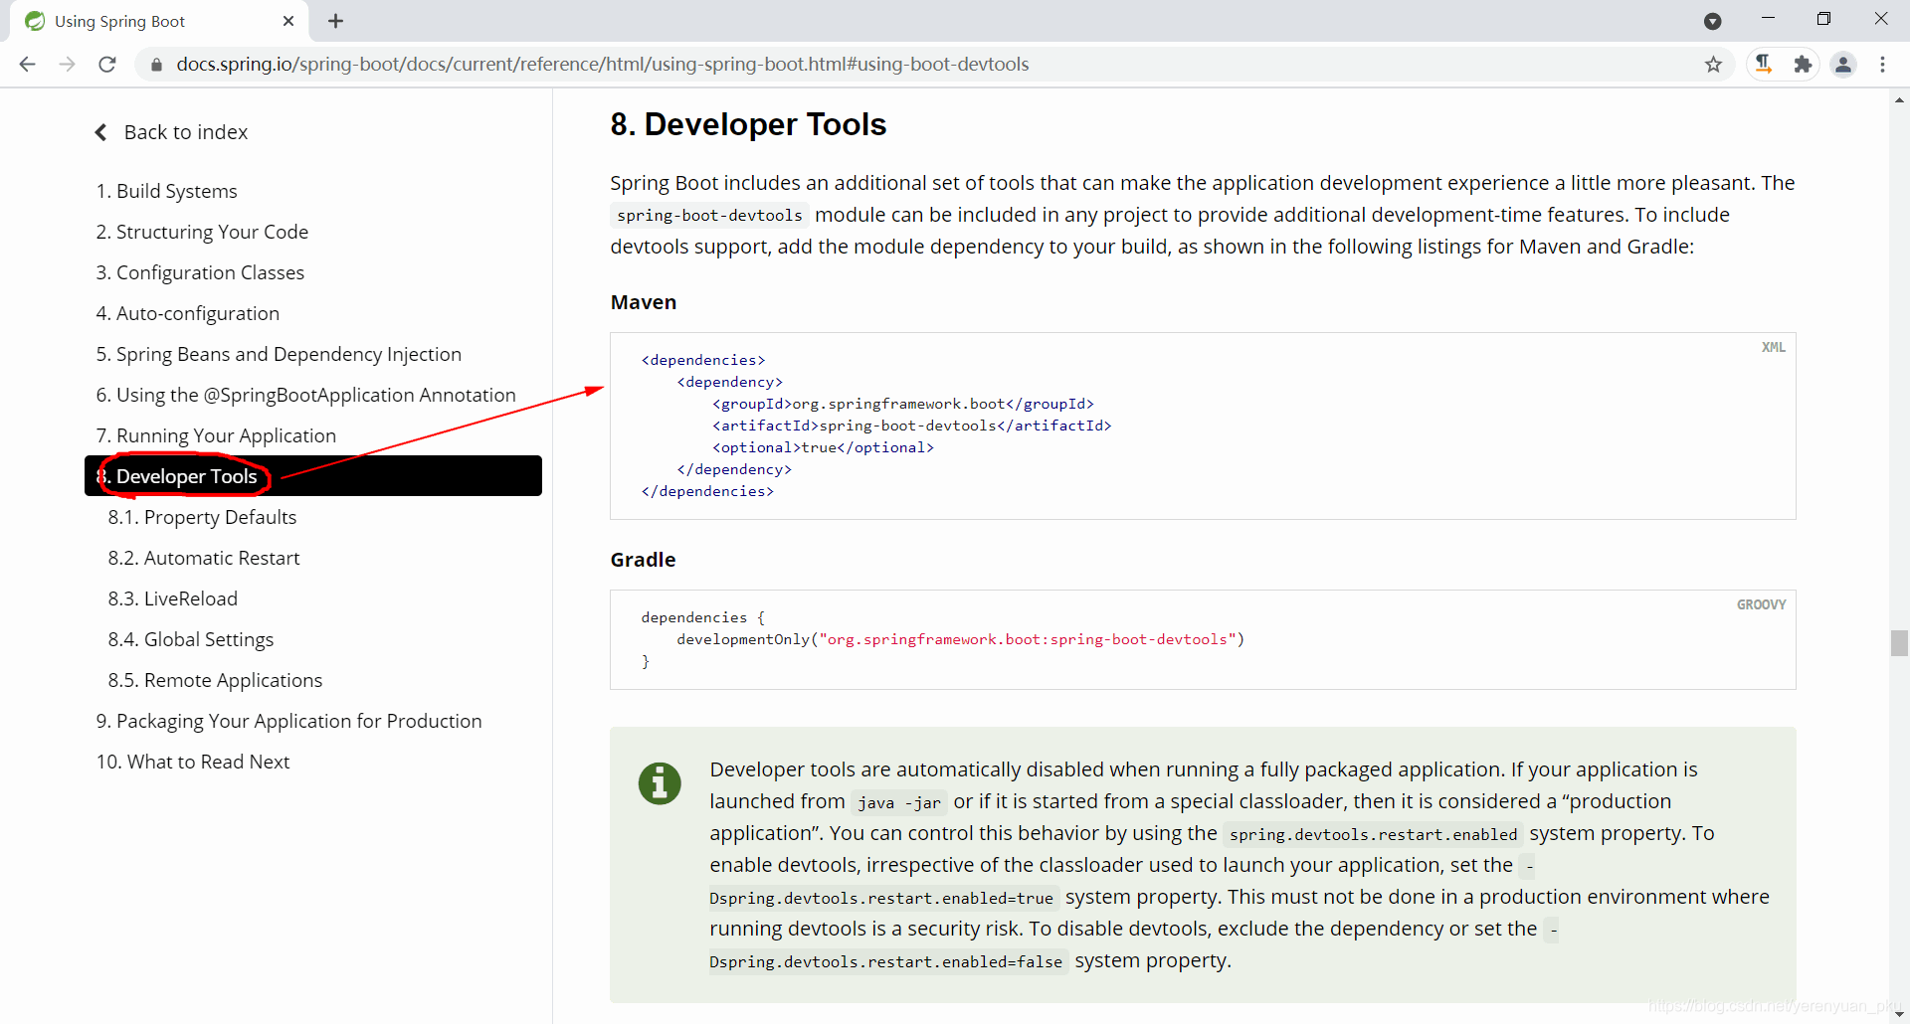The width and height of the screenshot is (1910, 1024).
Task: Click the scrollbar down arrow
Action: pyautogui.click(x=1899, y=1014)
